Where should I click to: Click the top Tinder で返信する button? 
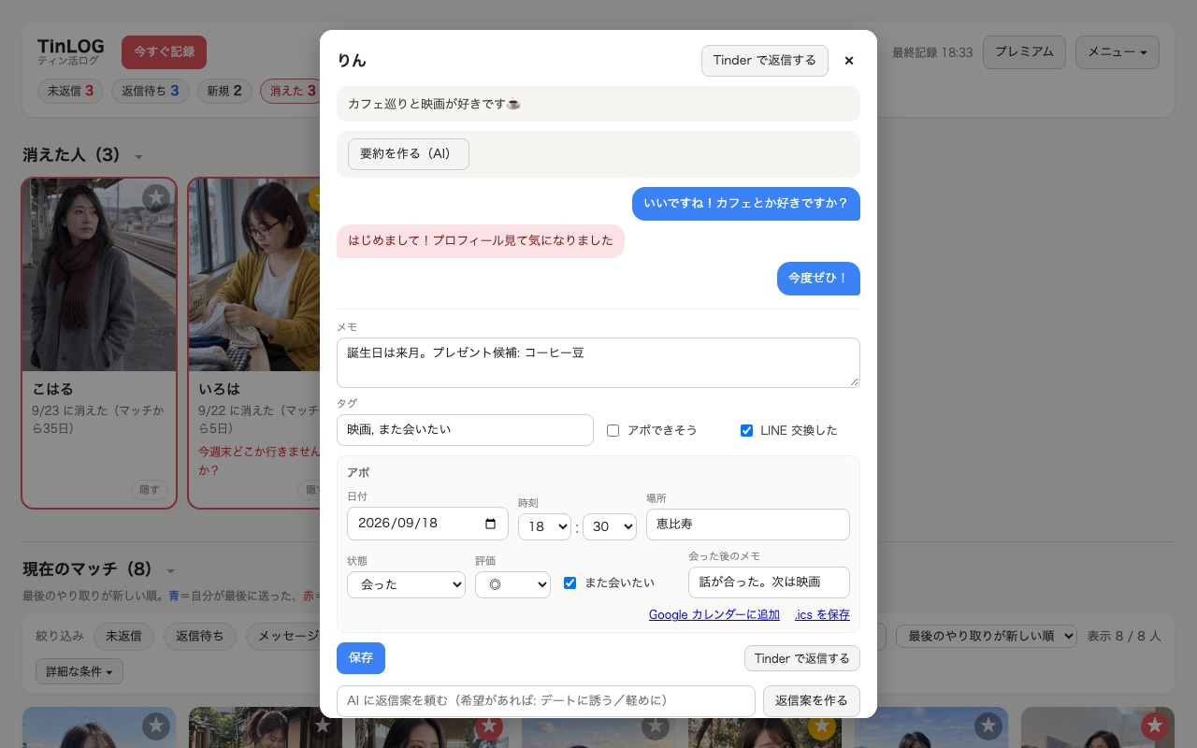pyautogui.click(x=765, y=61)
